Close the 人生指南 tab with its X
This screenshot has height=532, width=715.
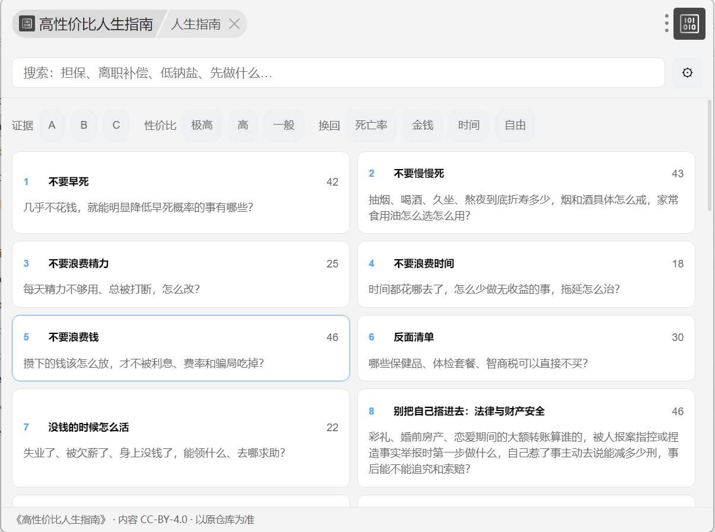click(x=234, y=24)
